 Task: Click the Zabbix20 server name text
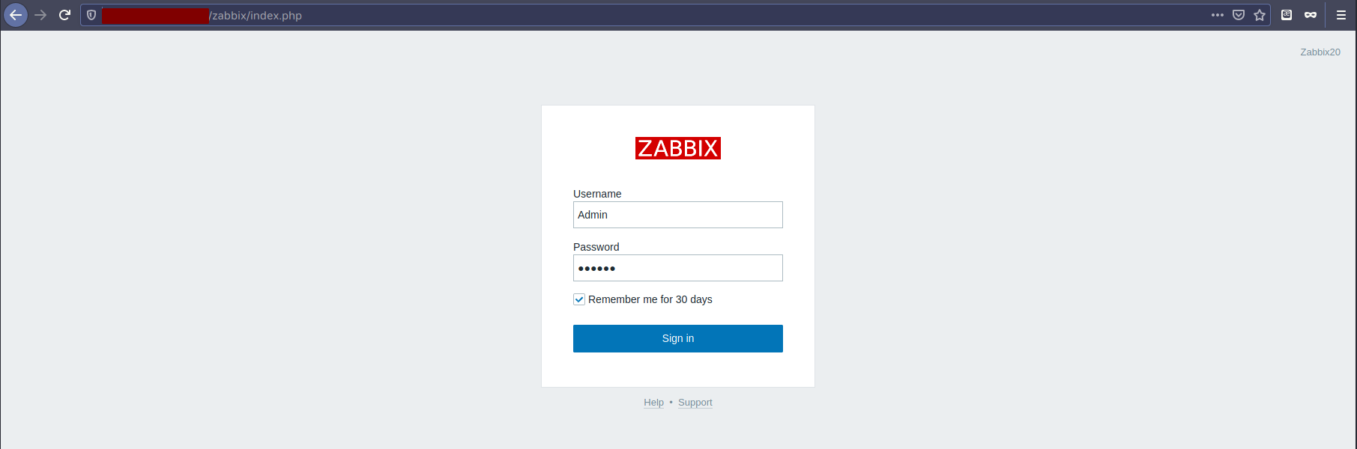coord(1320,52)
